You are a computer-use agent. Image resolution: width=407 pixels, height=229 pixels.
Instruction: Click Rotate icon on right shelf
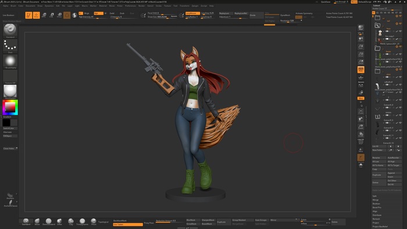point(361,134)
